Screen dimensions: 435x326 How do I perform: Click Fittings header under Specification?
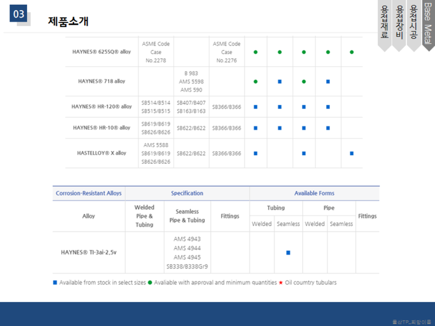[x=230, y=216]
